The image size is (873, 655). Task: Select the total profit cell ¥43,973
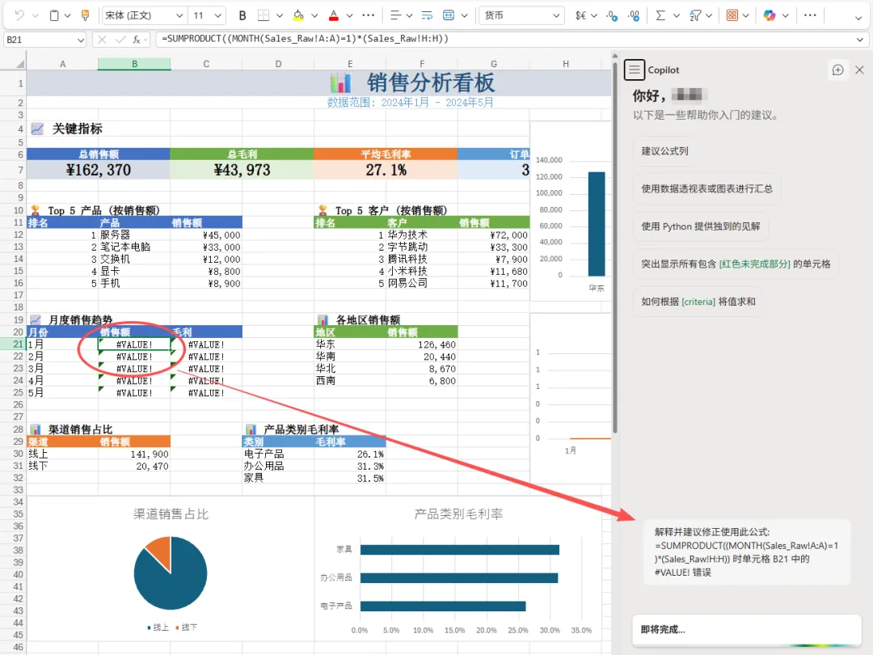242,170
